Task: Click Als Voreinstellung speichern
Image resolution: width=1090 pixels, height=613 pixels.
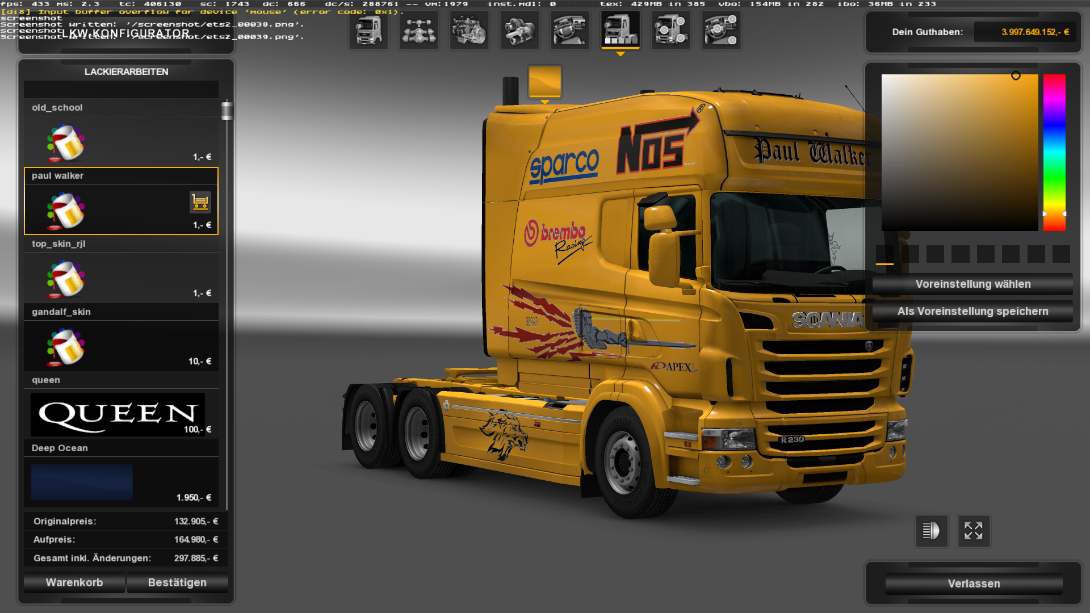Action: [x=972, y=312]
